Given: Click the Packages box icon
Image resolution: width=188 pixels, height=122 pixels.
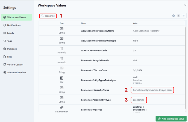Looking at the screenshot, I should point(5,49).
